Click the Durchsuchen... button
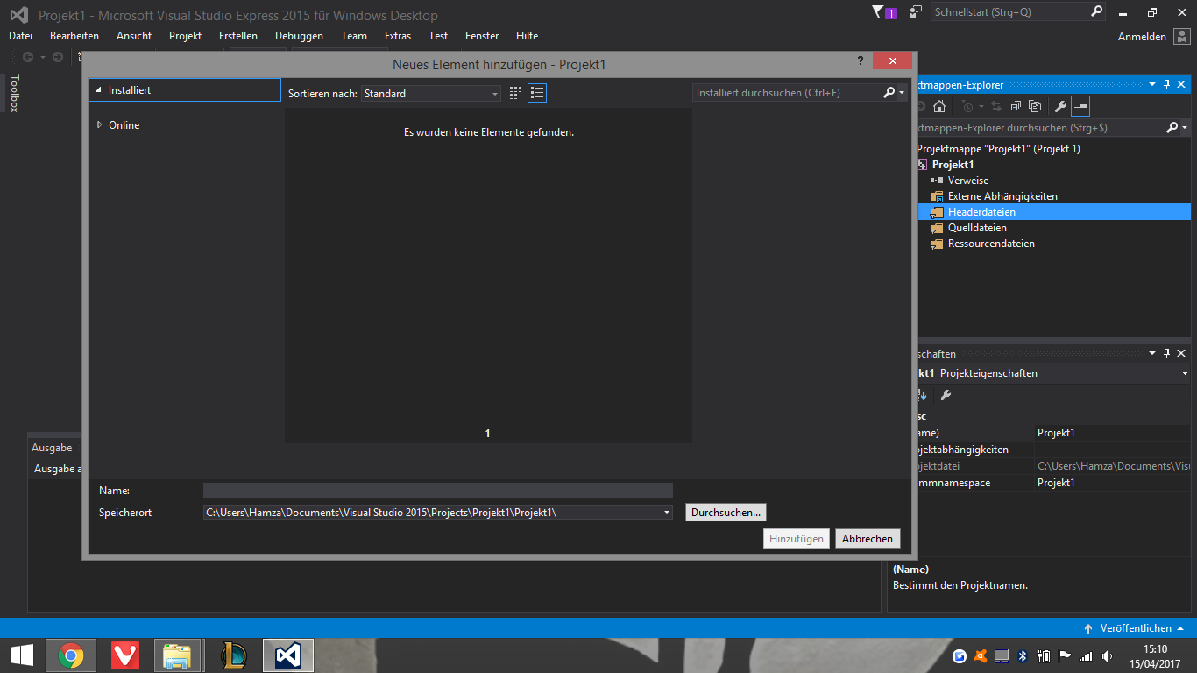The image size is (1197, 673). point(726,513)
